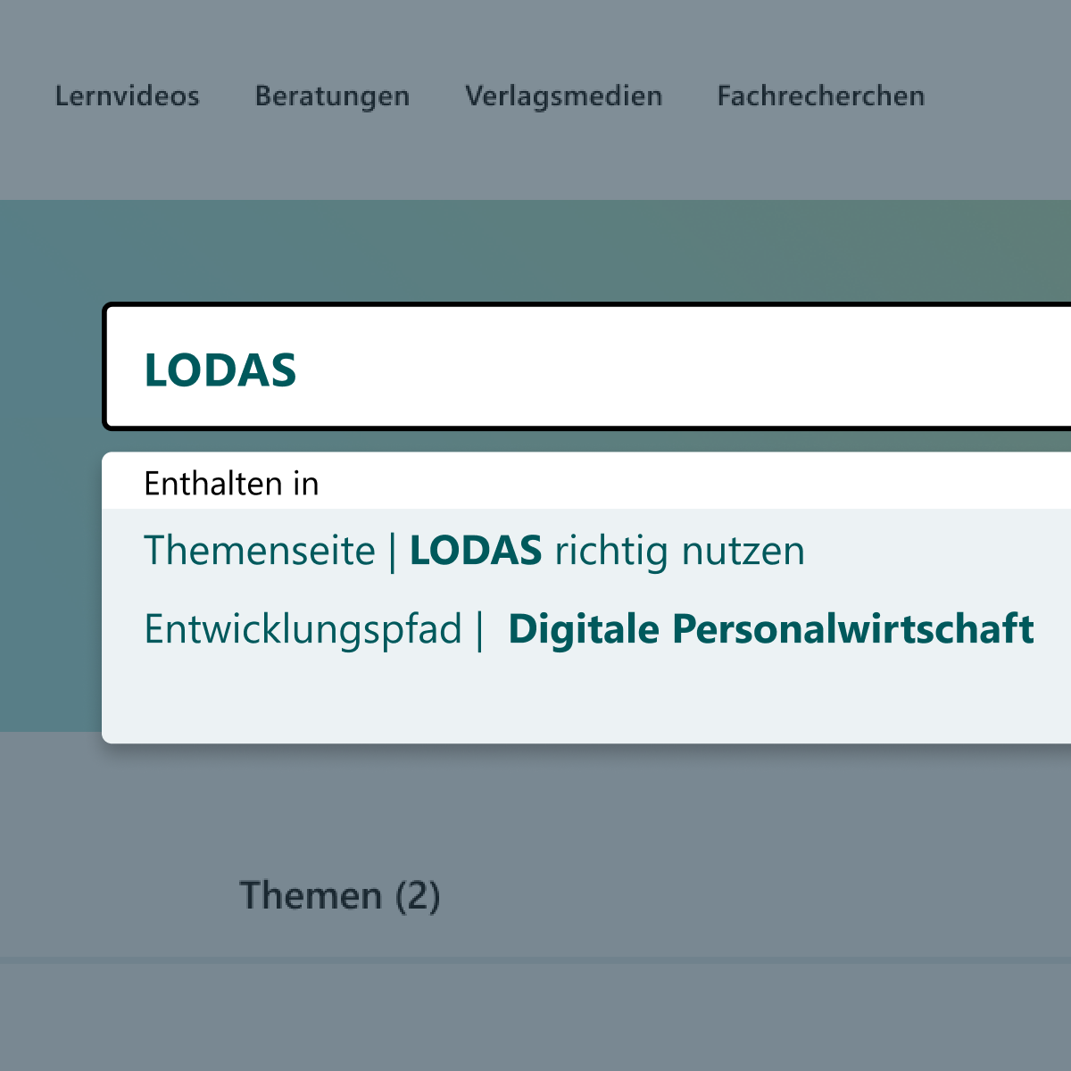Image resolution: width=1071 pixels, height=1071 pixels.
Task: Click the '(2)' count on the Themen tab
Action: point(417,895)
